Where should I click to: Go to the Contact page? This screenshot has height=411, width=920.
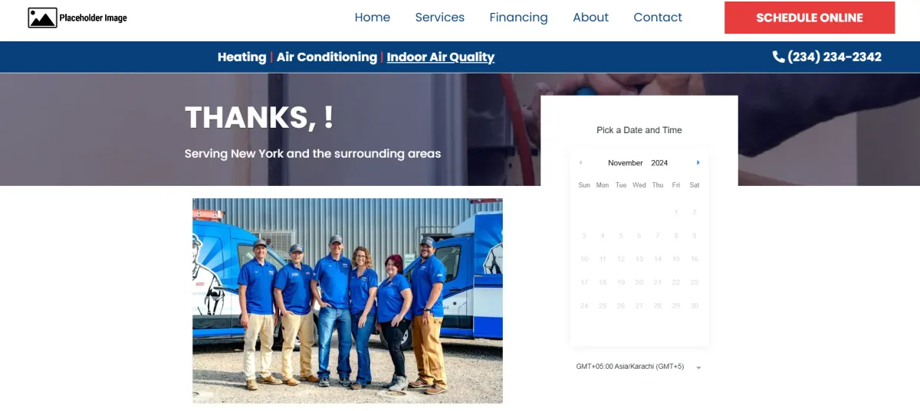pyautogui.click(x=658, y=18)
